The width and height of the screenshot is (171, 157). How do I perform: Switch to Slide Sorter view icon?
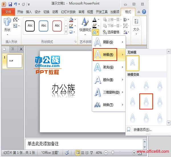82,153
